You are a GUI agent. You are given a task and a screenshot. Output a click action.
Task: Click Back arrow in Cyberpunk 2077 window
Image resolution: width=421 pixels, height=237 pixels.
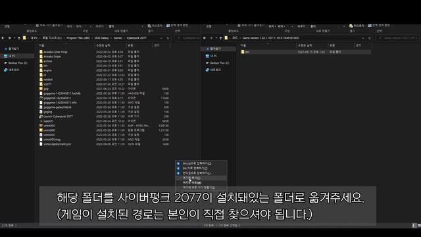3,38
